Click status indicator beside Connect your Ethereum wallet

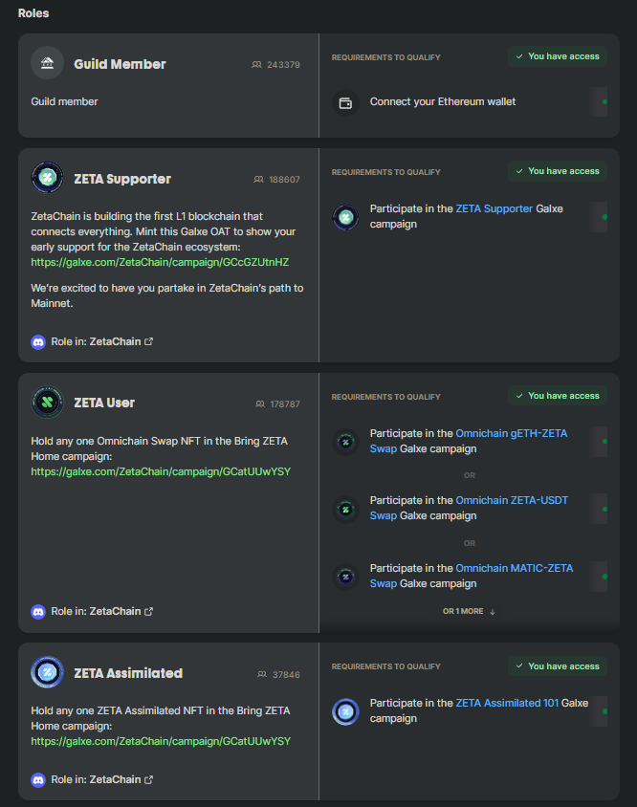click(604, 102)
